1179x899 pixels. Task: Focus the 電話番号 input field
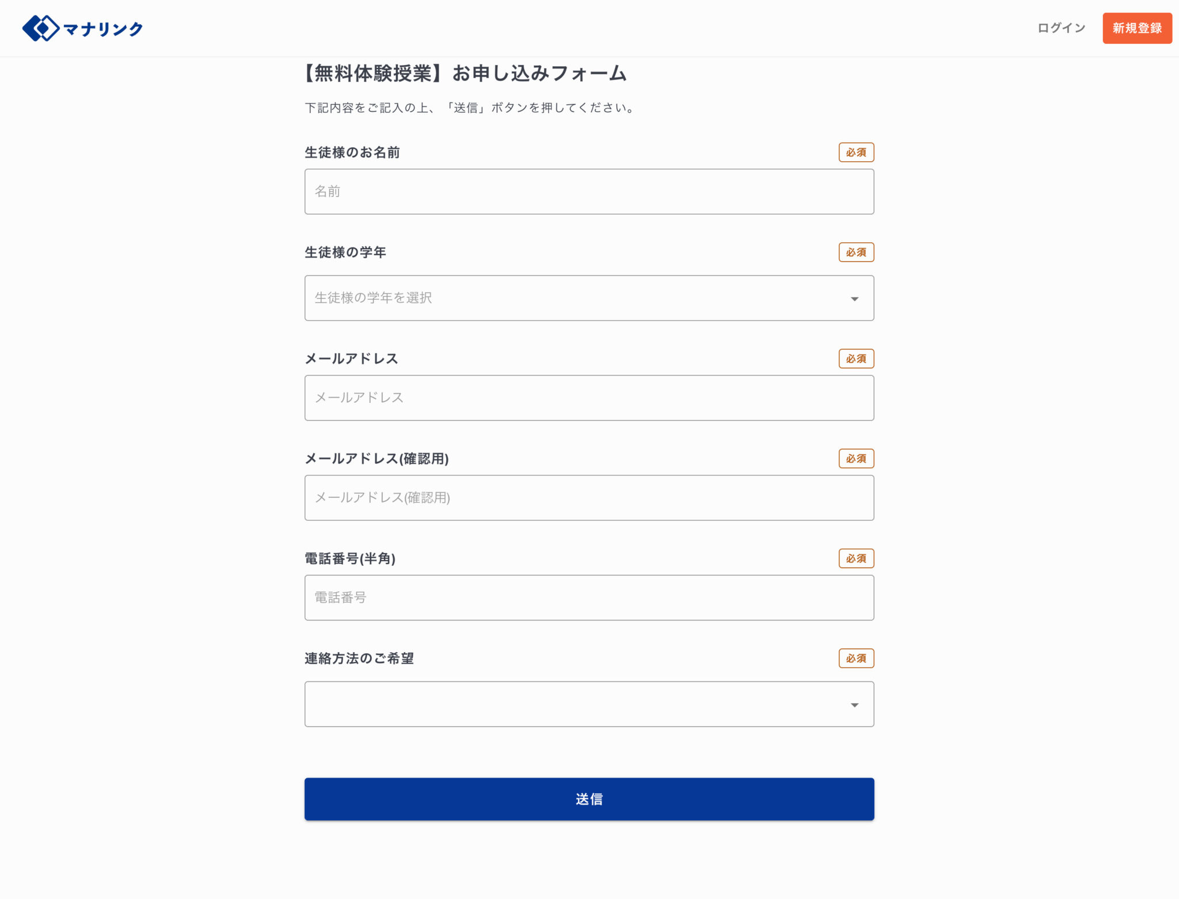click(x=588, y=597)
